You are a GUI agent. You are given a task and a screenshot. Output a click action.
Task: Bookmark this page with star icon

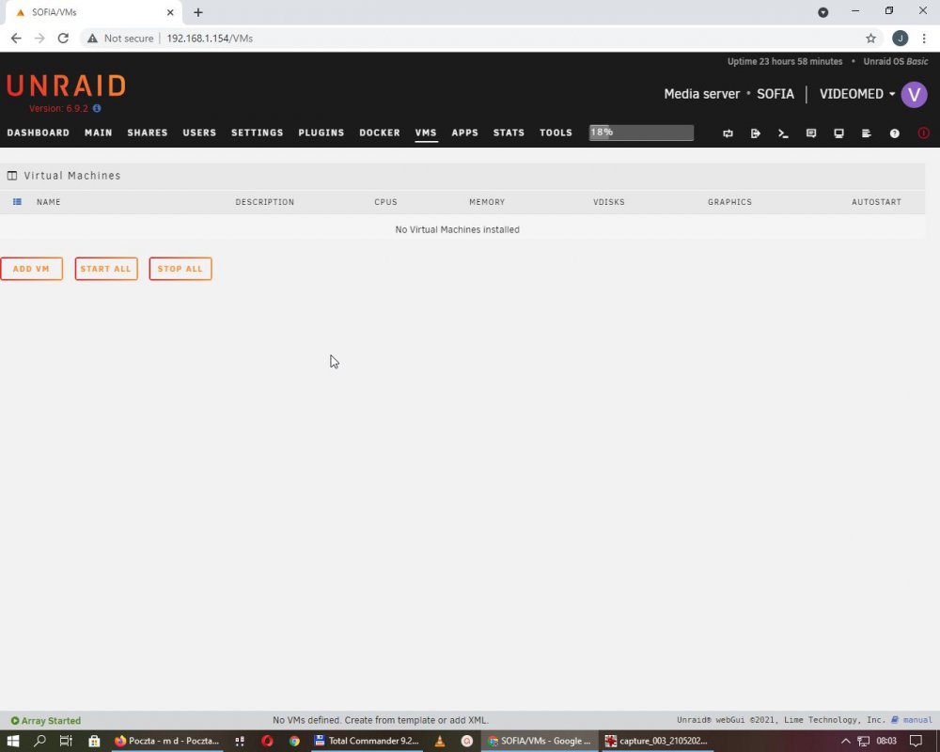870,39
